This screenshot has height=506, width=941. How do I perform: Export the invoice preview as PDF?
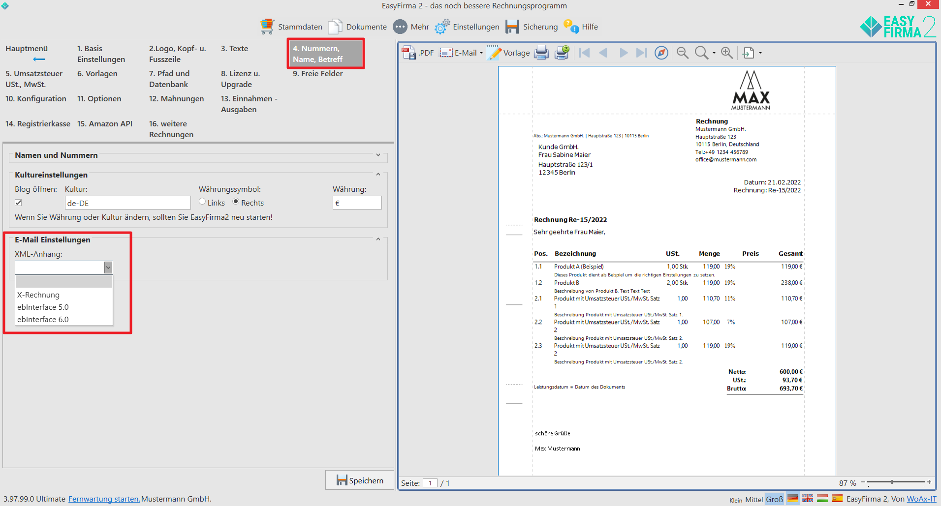418,53
